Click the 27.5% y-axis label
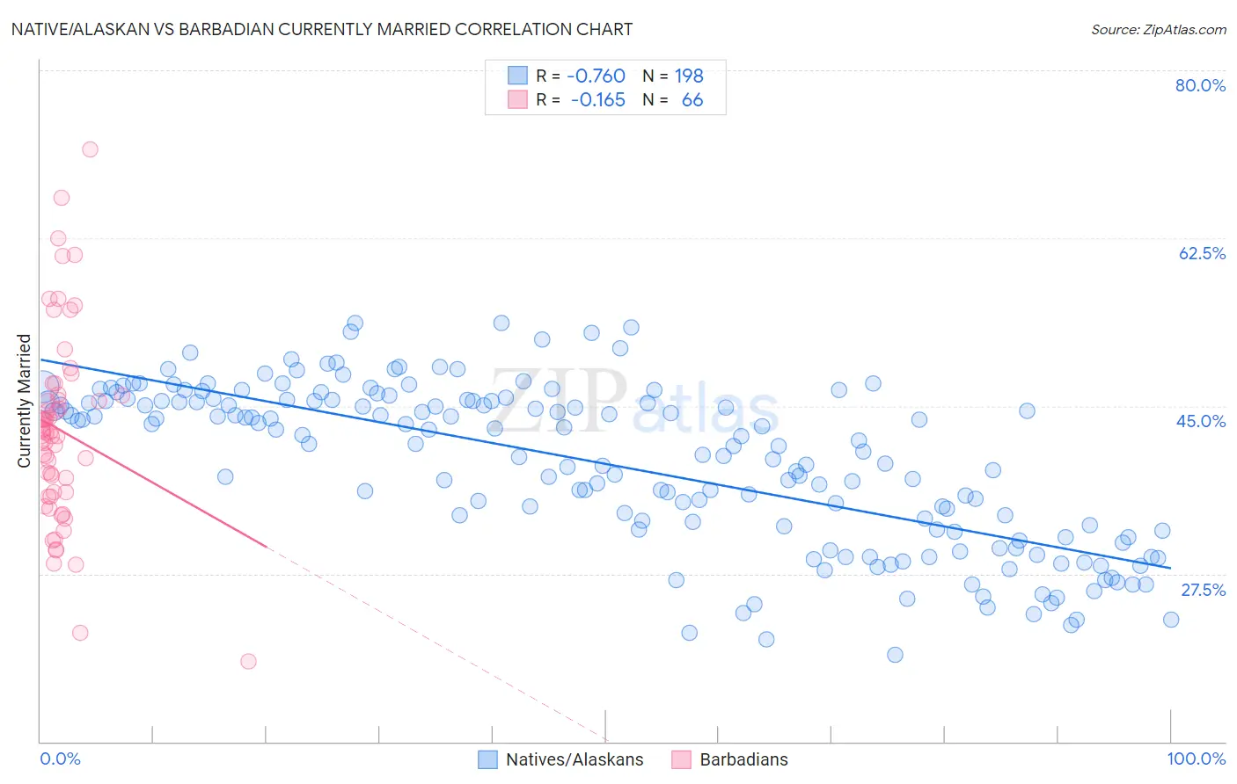The image size is (1237, 784). pos(1203,590)
